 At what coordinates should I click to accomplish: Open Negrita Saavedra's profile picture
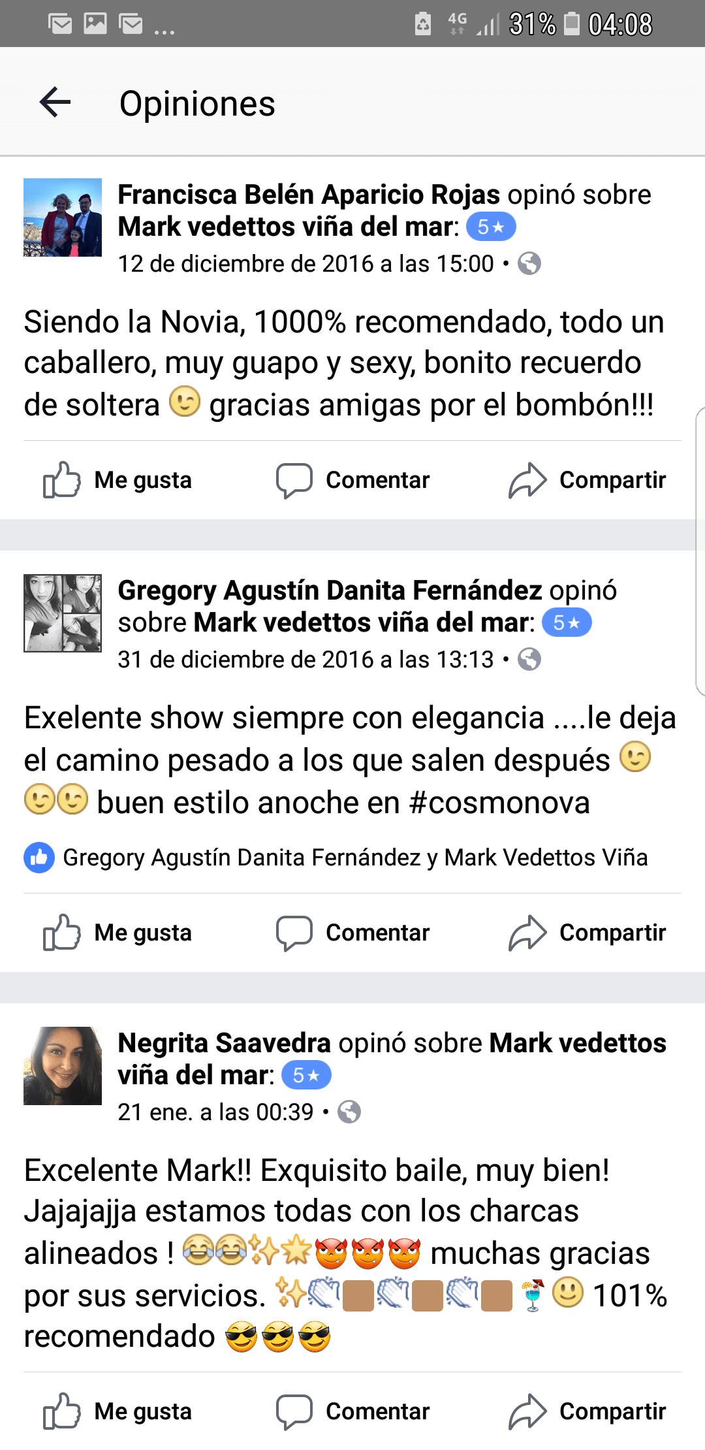tap(63, 1066)
